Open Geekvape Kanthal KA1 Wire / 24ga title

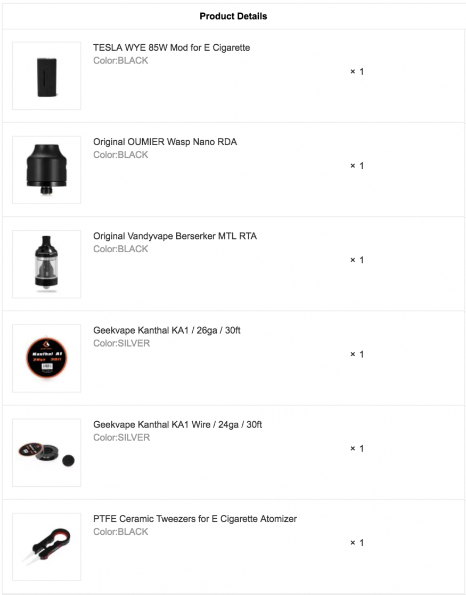pos(177,424)
